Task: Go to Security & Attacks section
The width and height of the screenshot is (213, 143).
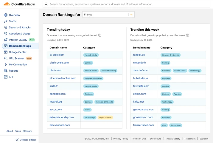Action: (20, 27)
